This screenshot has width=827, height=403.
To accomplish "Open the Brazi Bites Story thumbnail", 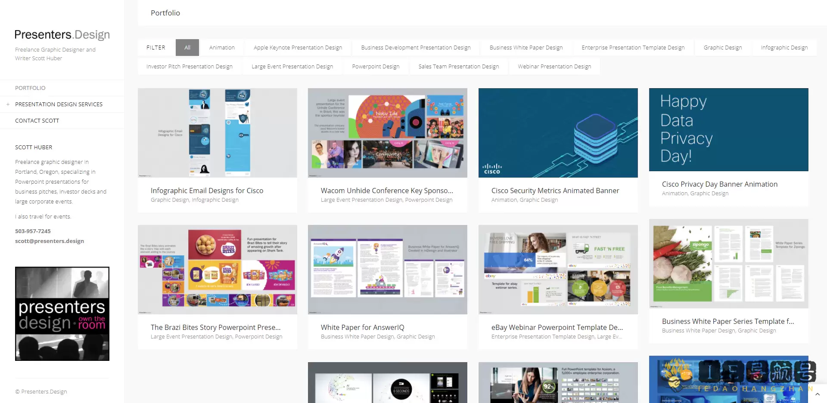I will (x=218, y=270).
